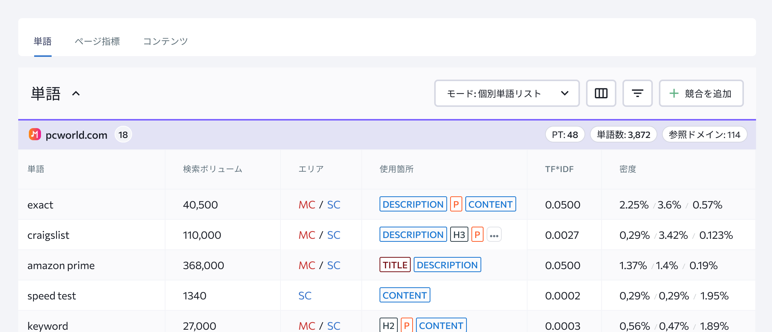Screen dimensions: 772x332
Task: Click the PT: 48 badge
Action: point(565,135)
